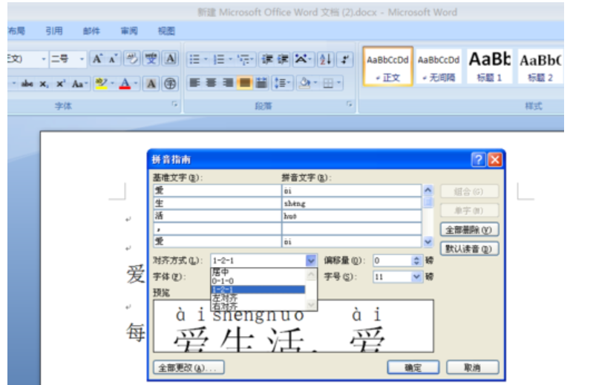Open the Bullets dropdown arrow
This screenshot has width=596, height=385.
click(206, 59)
